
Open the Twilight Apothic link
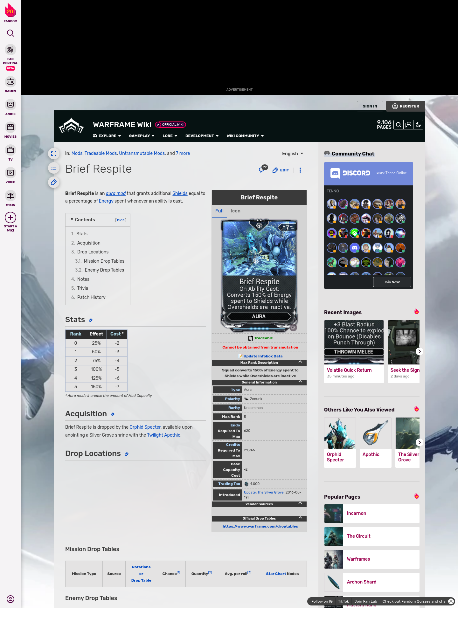[163, 435]
